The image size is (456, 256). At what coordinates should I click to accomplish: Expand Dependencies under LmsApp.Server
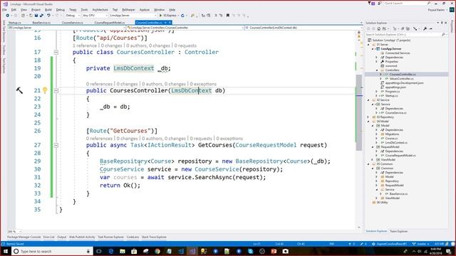(x=377, y=57)
